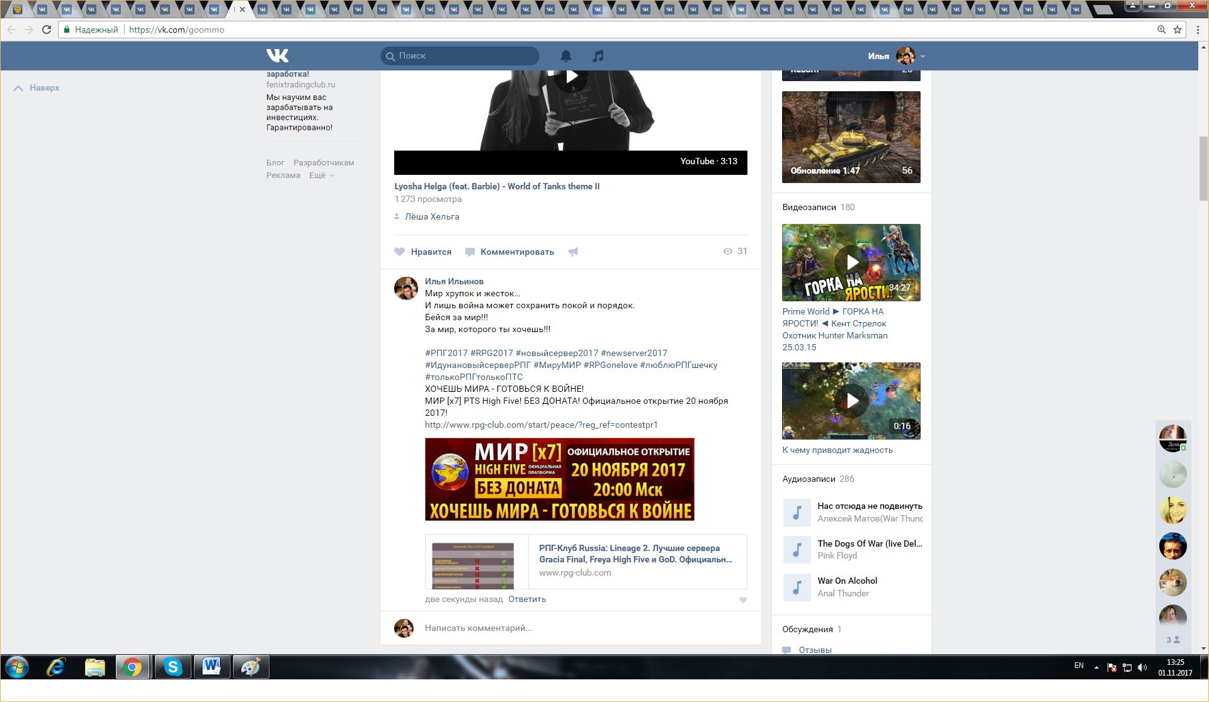The image size is (1209, 702).
Task: Click Ответить under the comment
Action: [x=527, y=599]
